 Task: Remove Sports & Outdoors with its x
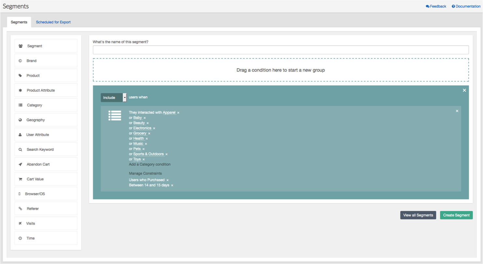(x=166, y=154)
